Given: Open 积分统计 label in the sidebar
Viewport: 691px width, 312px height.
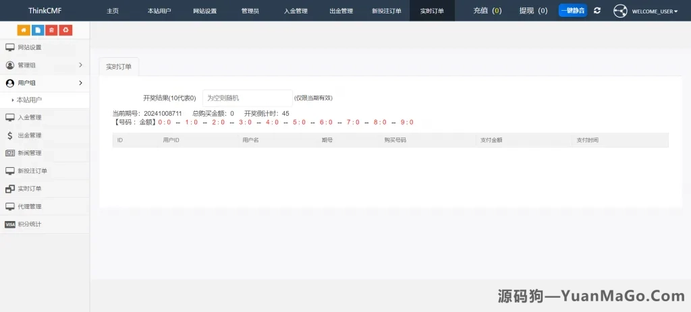Looking at the screenshot, I should coord(30,224).
